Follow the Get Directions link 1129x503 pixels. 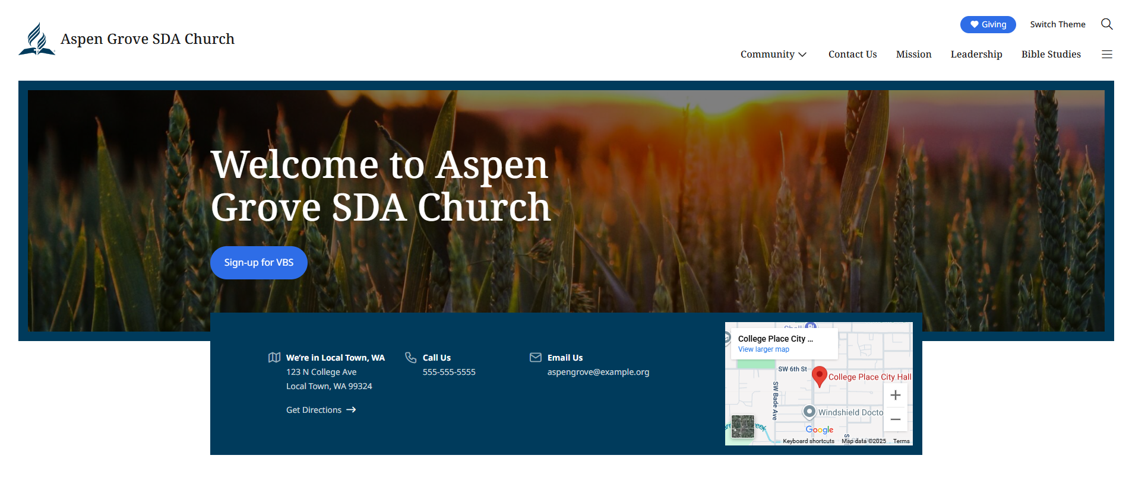click(321, 410)
